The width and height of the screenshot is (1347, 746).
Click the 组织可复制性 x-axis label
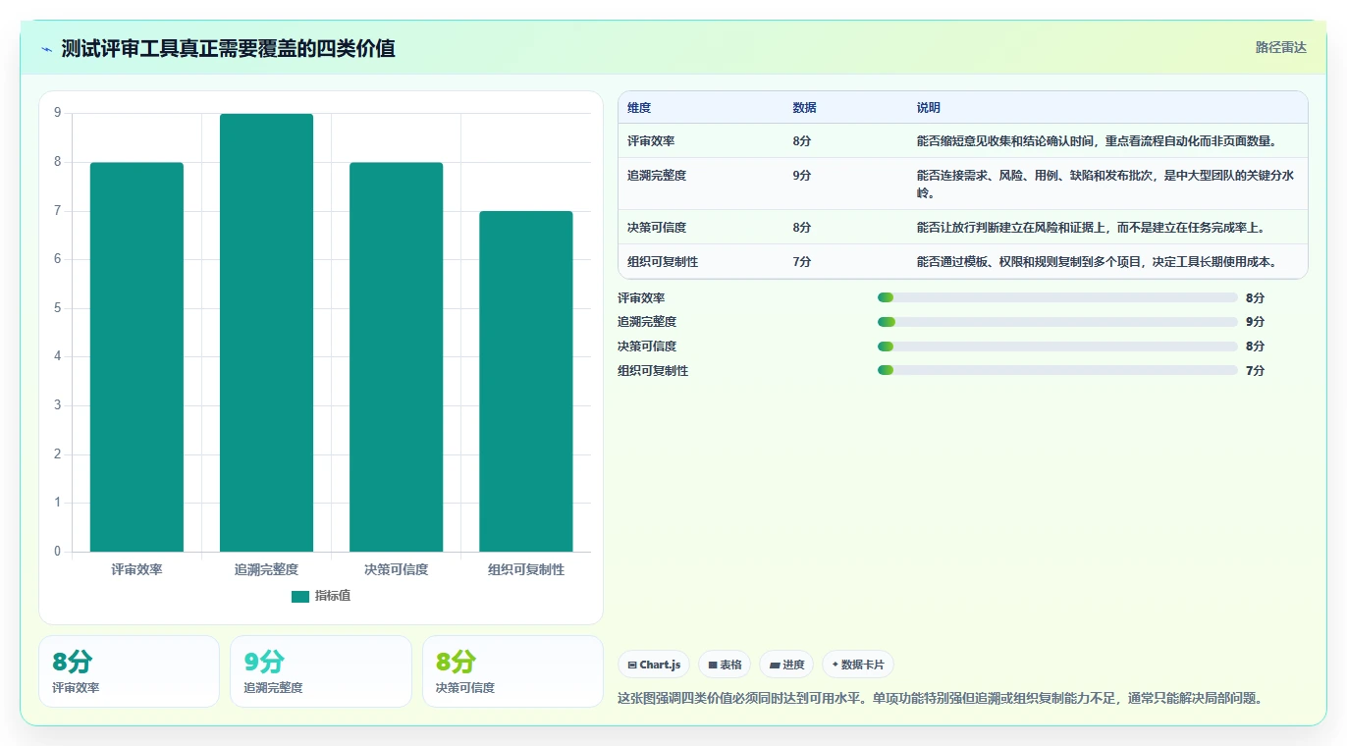click(x=526, y=569)
